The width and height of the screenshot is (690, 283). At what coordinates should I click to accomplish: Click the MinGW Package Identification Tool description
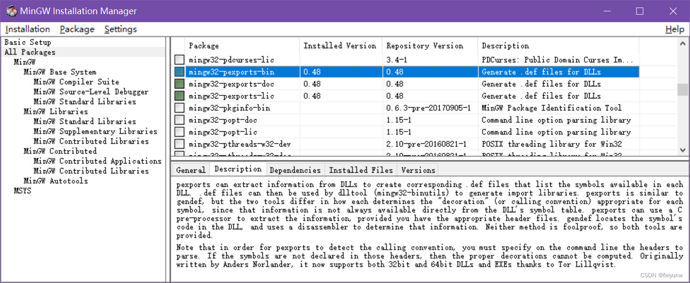pos(552,108)
